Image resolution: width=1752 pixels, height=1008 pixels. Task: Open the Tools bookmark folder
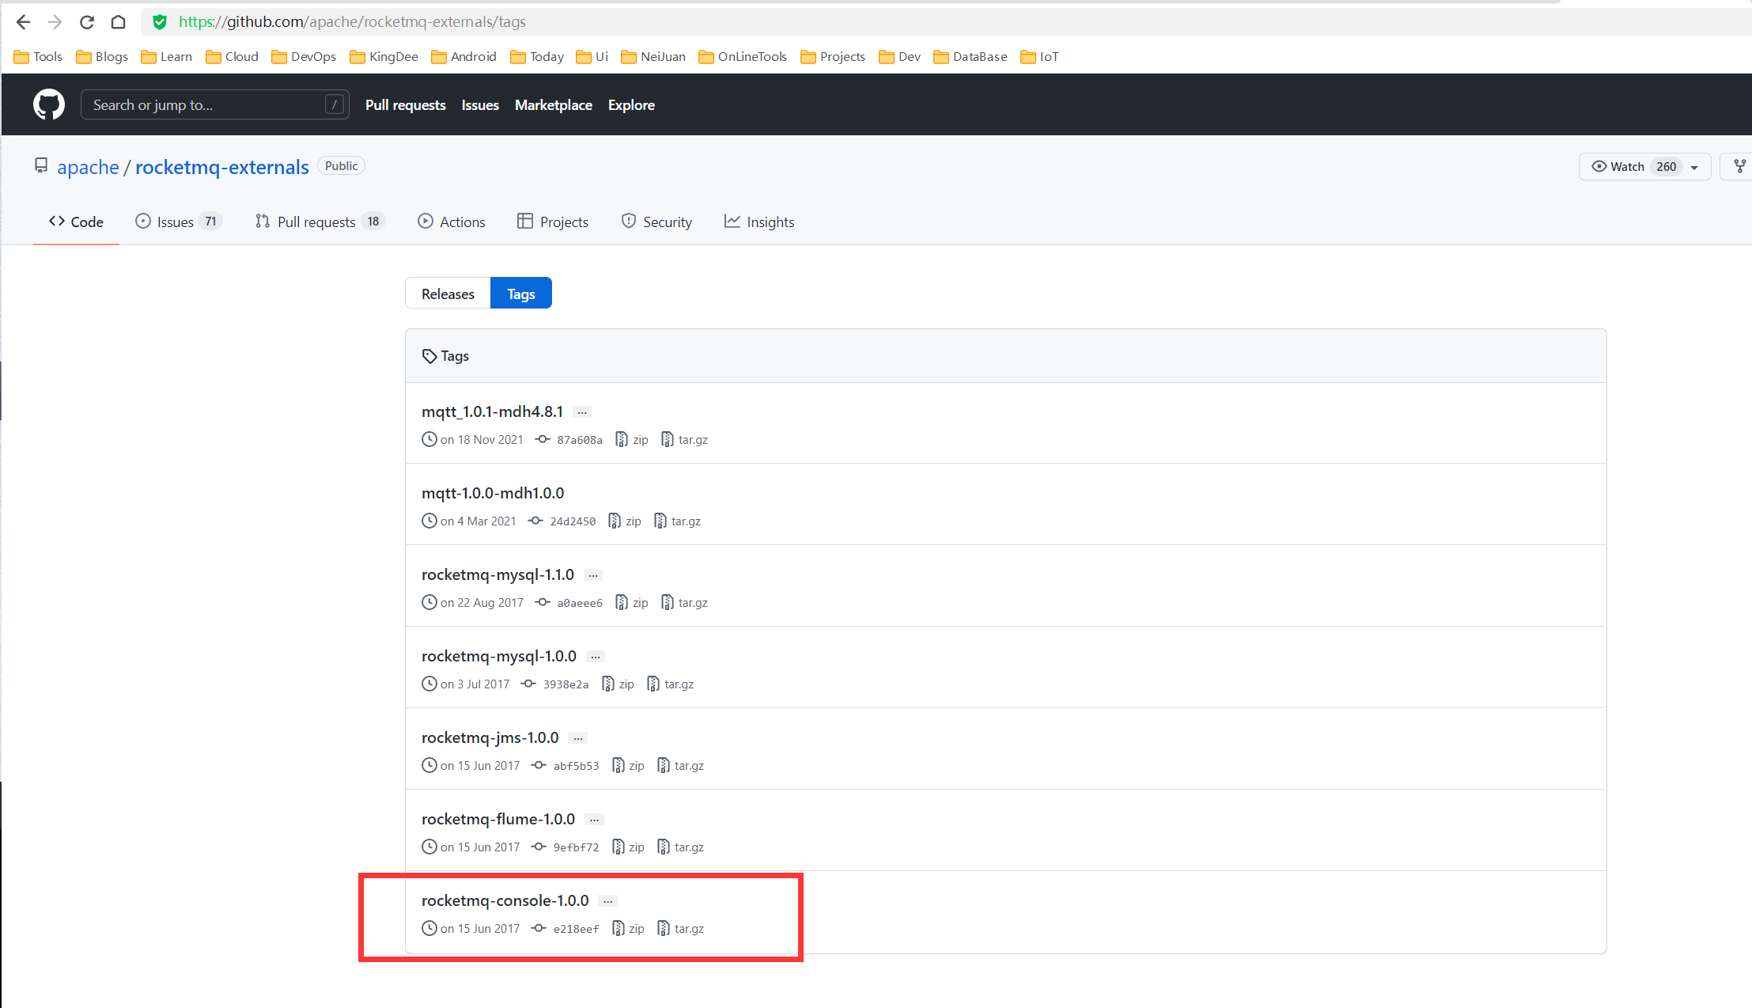click(38, 57)
